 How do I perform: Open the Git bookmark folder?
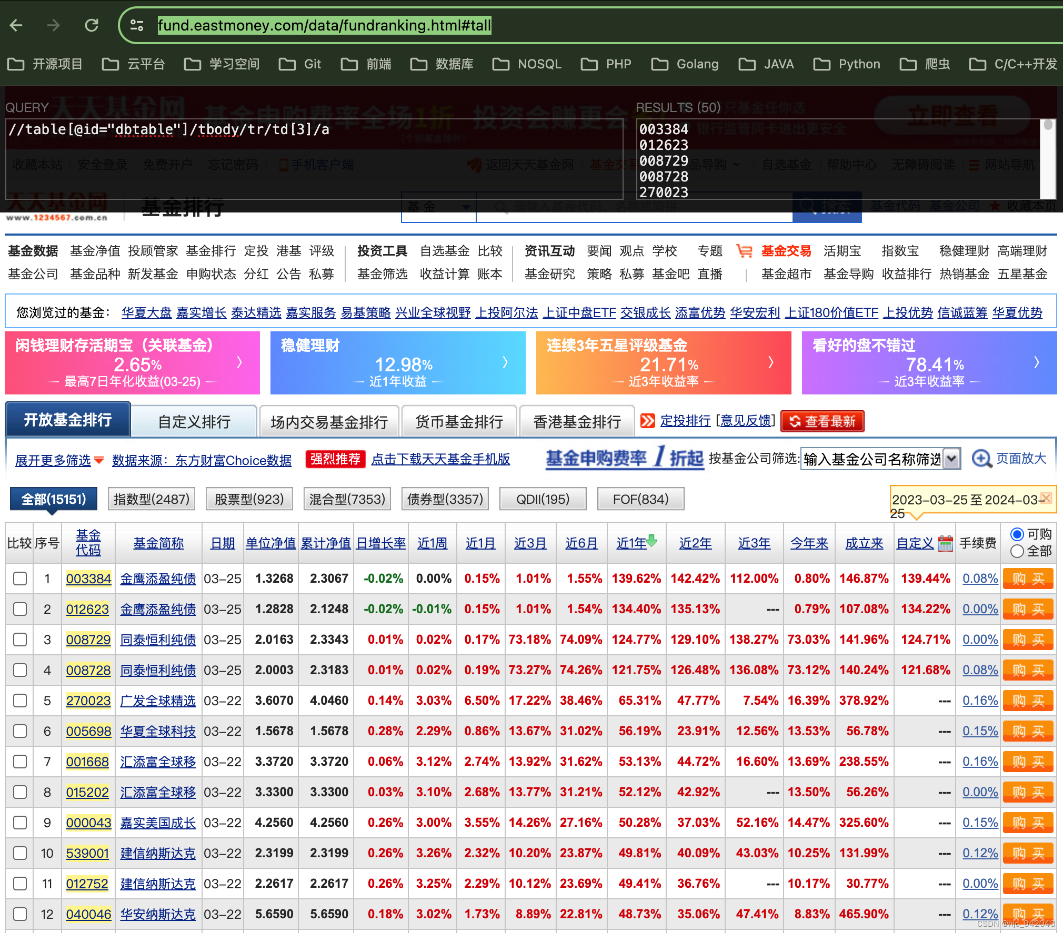(x=300, y=64)
